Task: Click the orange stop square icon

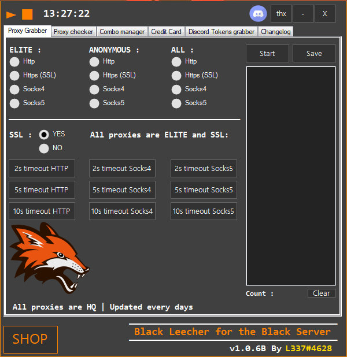Action: pos(27,14)
